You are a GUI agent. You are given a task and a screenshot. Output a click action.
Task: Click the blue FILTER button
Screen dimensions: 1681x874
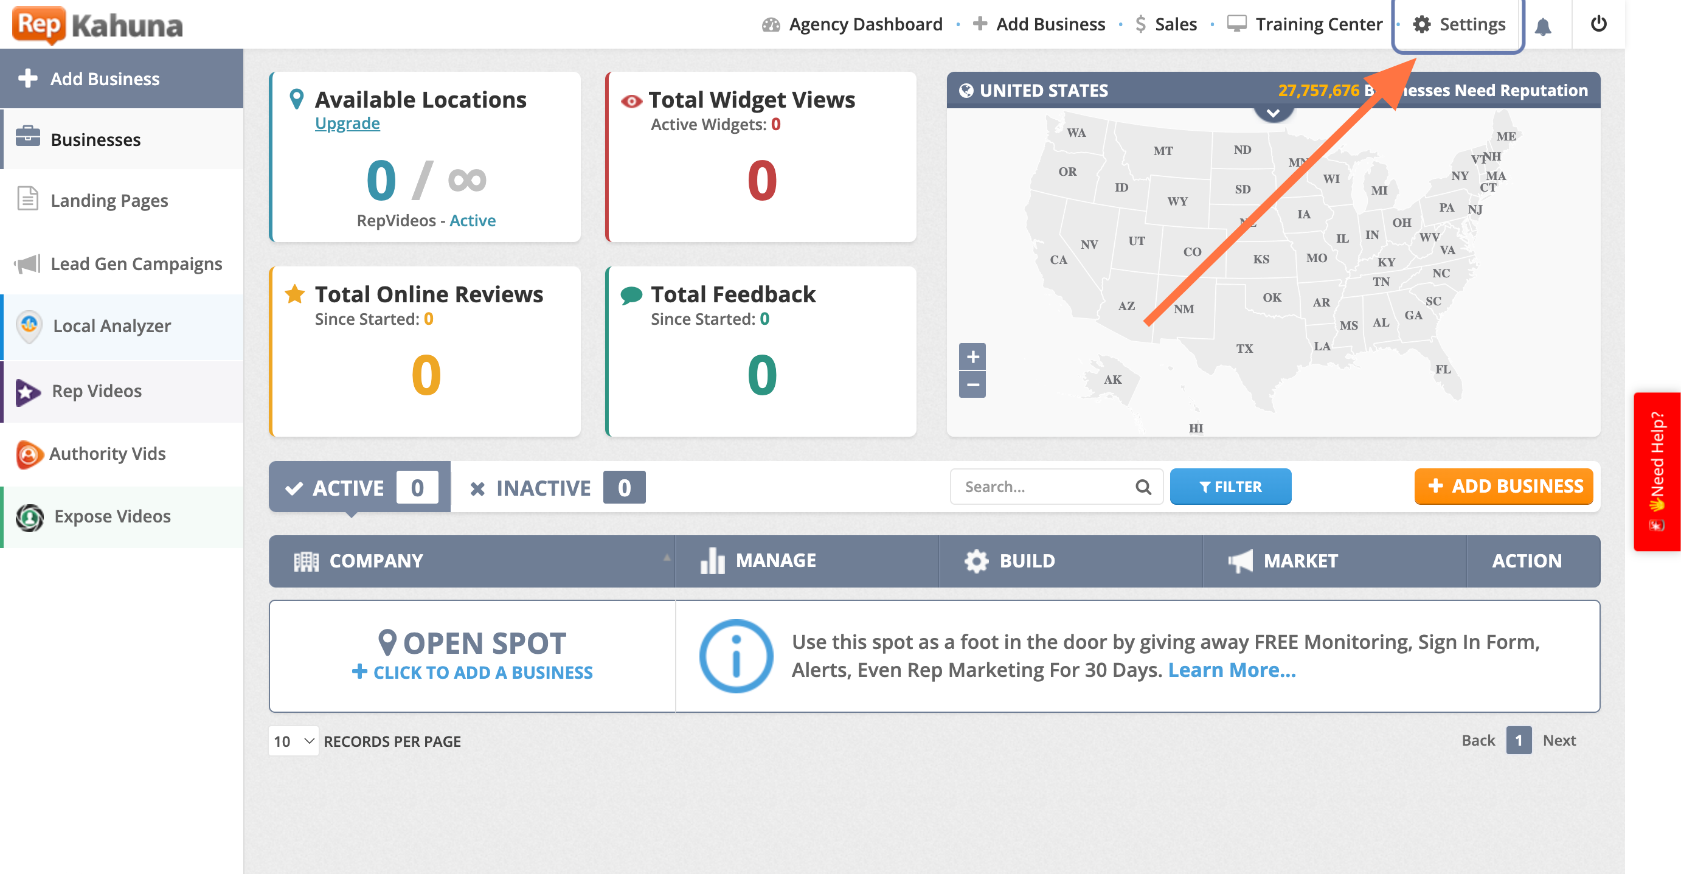point(1230,487)
